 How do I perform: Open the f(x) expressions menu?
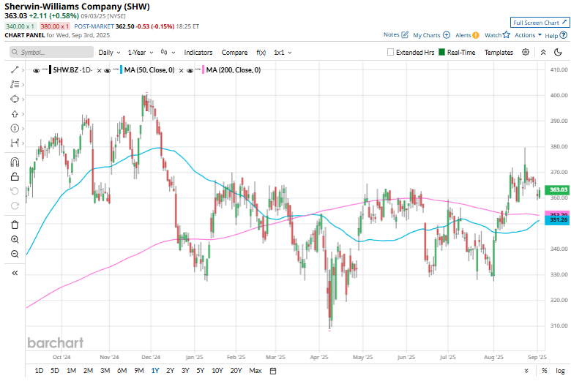(261, 53)
